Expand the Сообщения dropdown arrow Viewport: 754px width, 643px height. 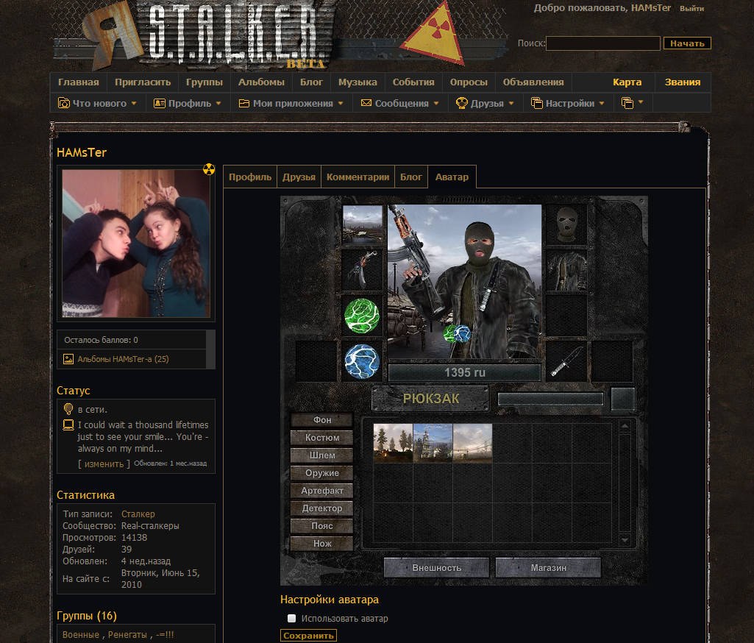[x=436, y=103]
